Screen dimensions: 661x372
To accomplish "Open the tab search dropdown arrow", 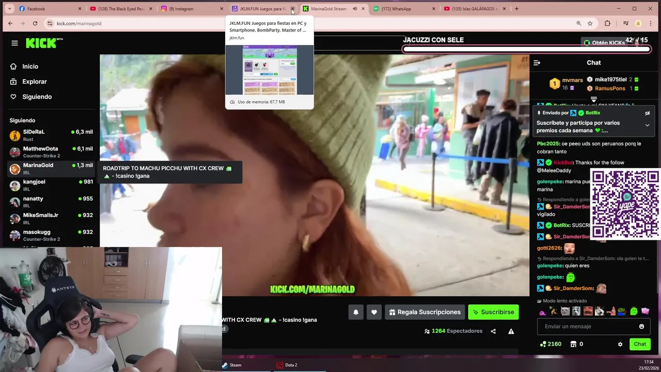I will 8,9.
